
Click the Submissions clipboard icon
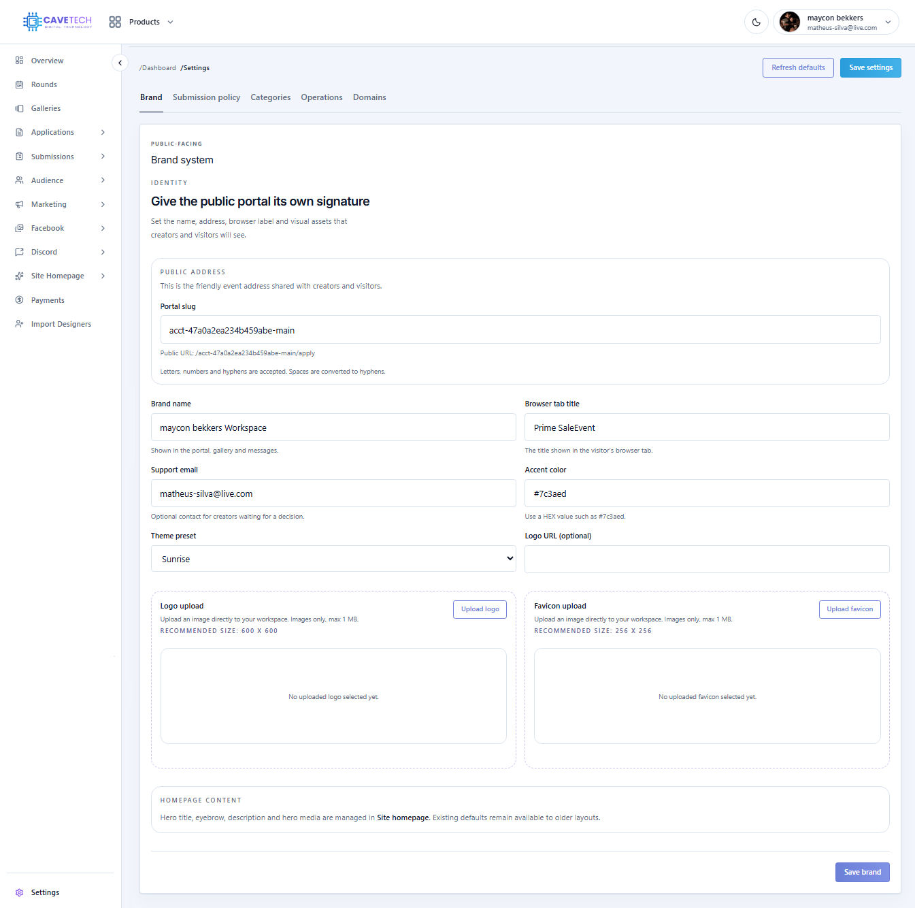[19, 157]
